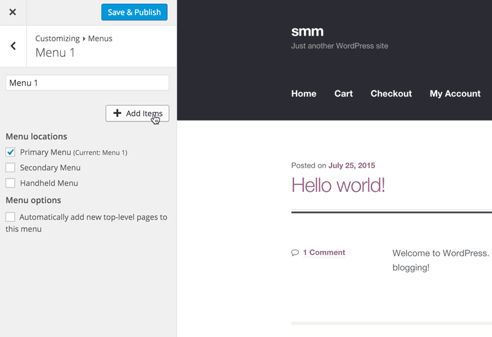The image size is (492, 337).
Task: Click the Just another WordPress site tagline
Action: click(339, 46)
